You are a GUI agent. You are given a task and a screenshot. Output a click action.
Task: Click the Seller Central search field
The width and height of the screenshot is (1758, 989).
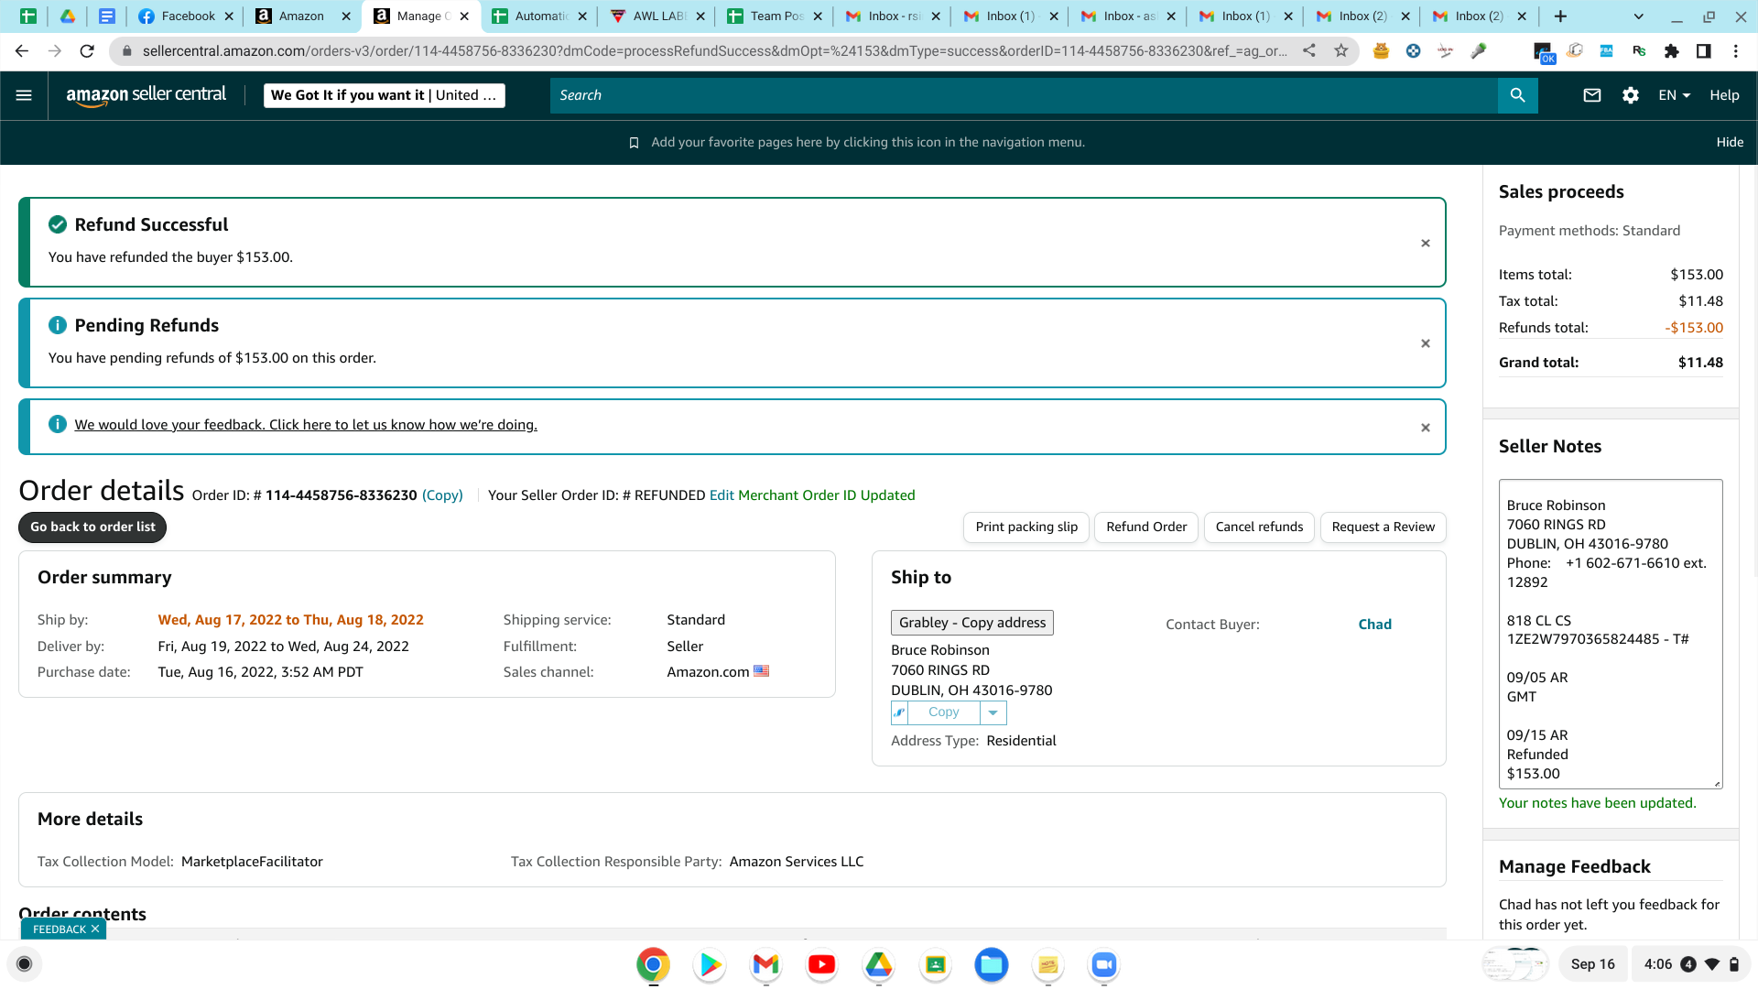tap(1024, 95)
